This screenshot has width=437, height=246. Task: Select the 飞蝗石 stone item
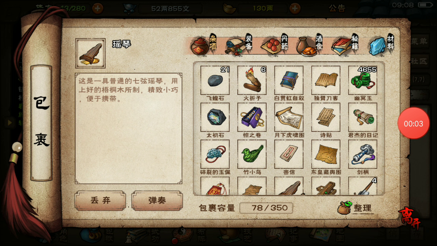click(x=215, y=80)
